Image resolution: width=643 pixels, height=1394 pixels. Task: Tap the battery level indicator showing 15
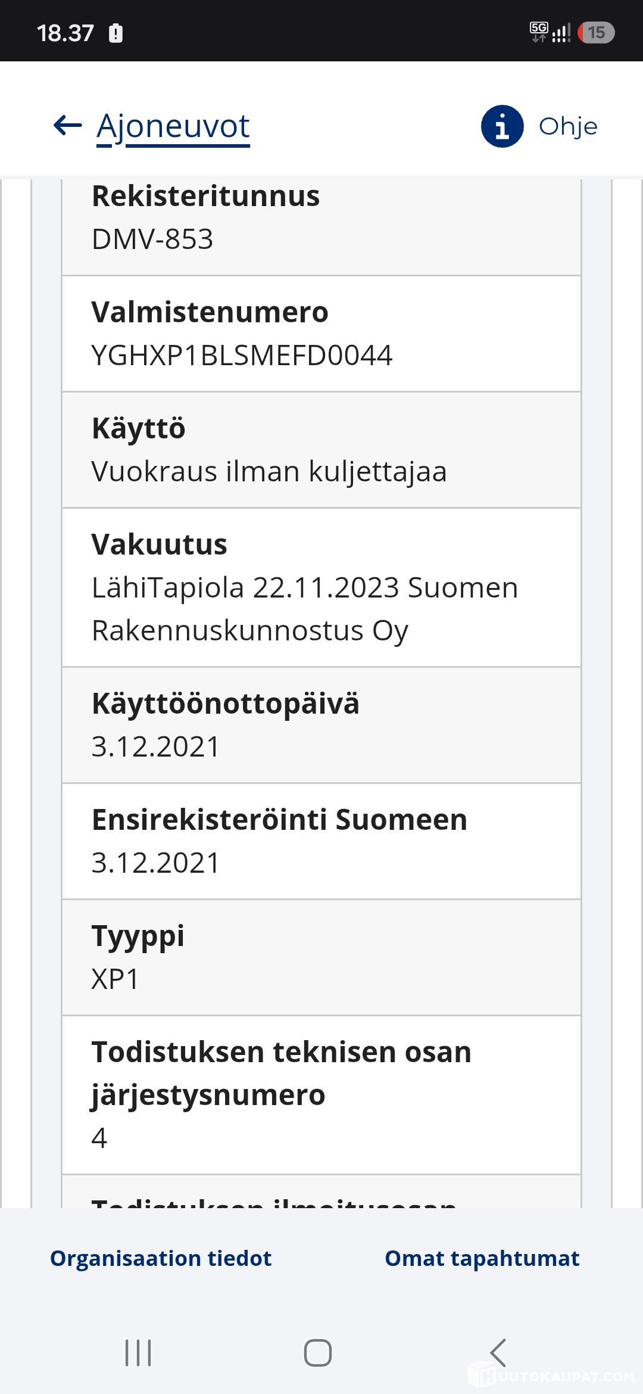(x=596, y=32)
